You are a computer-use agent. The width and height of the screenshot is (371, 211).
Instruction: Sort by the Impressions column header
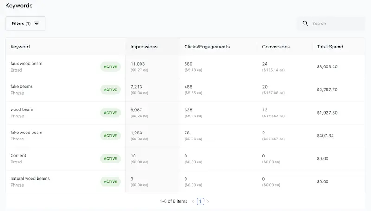pos(144,47)
